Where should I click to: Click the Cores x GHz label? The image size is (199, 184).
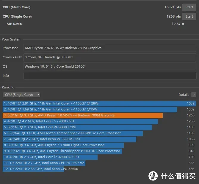coord(12,57)
